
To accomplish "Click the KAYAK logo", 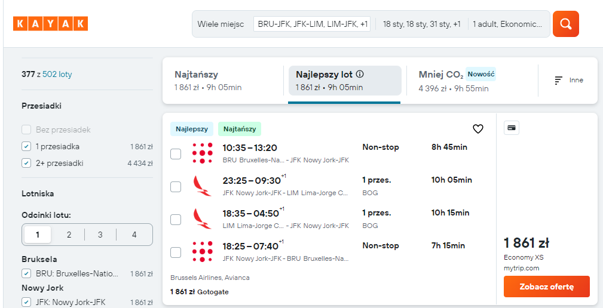I will pos(50,23).
